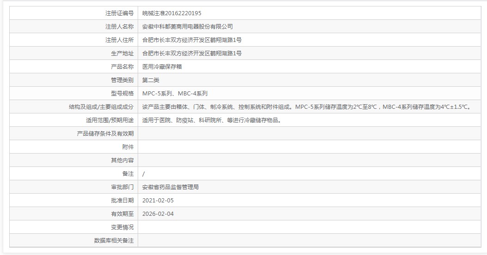Click the approval date 2021-02-05
This screenshot has width=487, height=255.
(158, 201)
